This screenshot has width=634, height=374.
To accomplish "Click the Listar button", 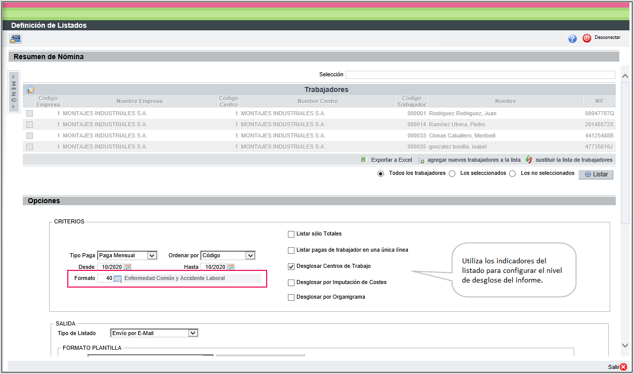I will 596,174.
